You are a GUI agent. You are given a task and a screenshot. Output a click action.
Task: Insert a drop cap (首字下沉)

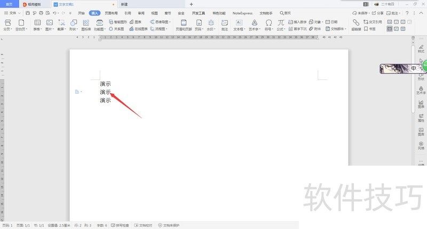click(x=297, y=29)
